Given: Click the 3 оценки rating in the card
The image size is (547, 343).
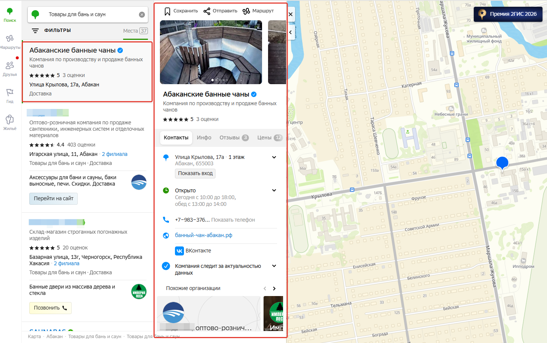Looking at the screenshot, I should (207, 119).
